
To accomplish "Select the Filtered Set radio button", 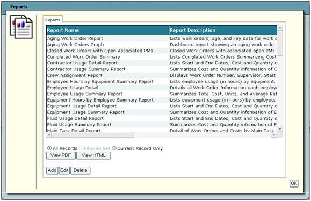I will point(81,148).
